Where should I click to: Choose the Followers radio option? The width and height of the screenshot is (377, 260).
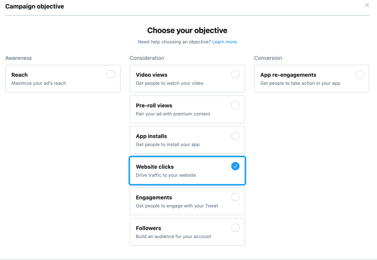(x=235, y=227)
